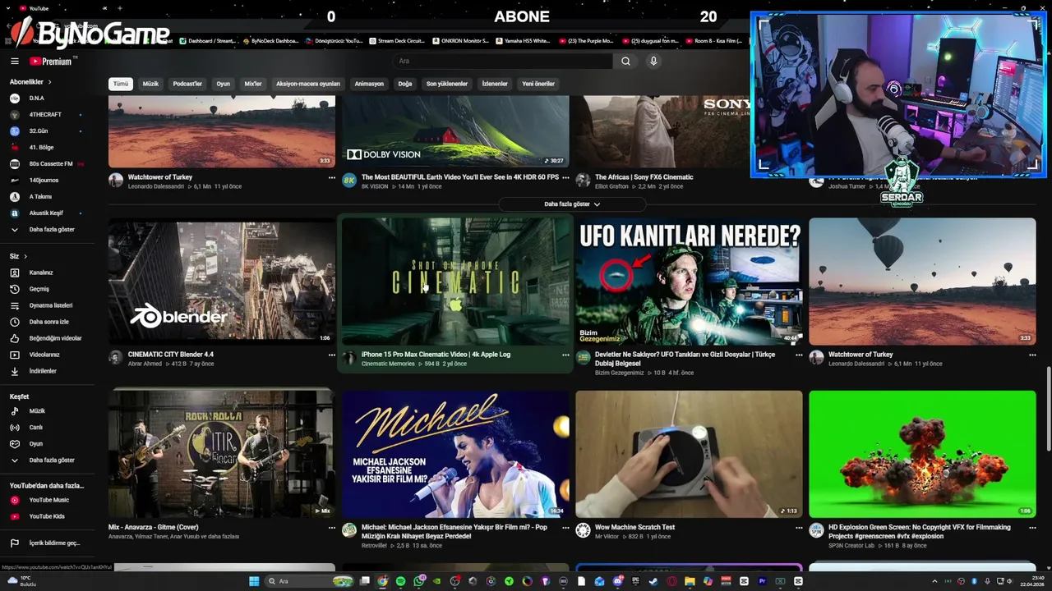Open options menu for iPhone 15 Pro video
1052x591 pixels.
[x=565, y=355]
